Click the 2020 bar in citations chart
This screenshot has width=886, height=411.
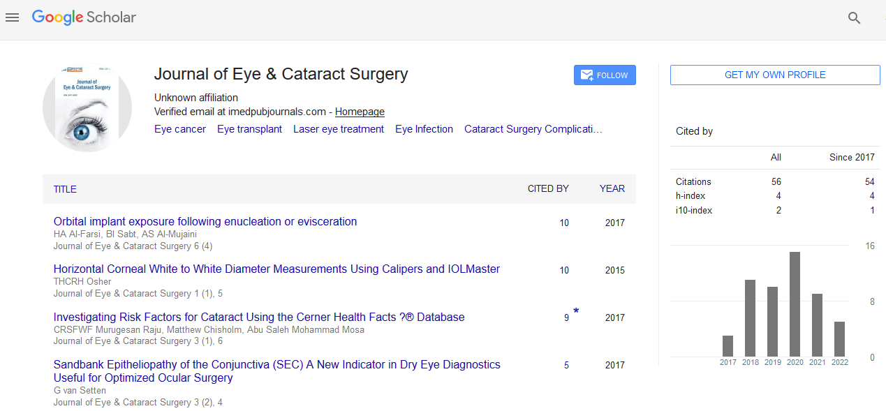[795, 304]
